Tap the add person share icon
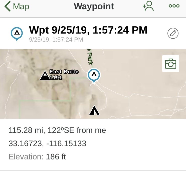186x171 pixels. pyautogui.click(x=148, y=6)
